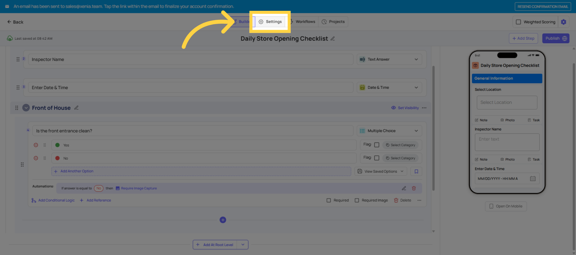Click Add Another Option
This screenshot has height=255, width=576.
pyautogui.click(x=201, y=172)
